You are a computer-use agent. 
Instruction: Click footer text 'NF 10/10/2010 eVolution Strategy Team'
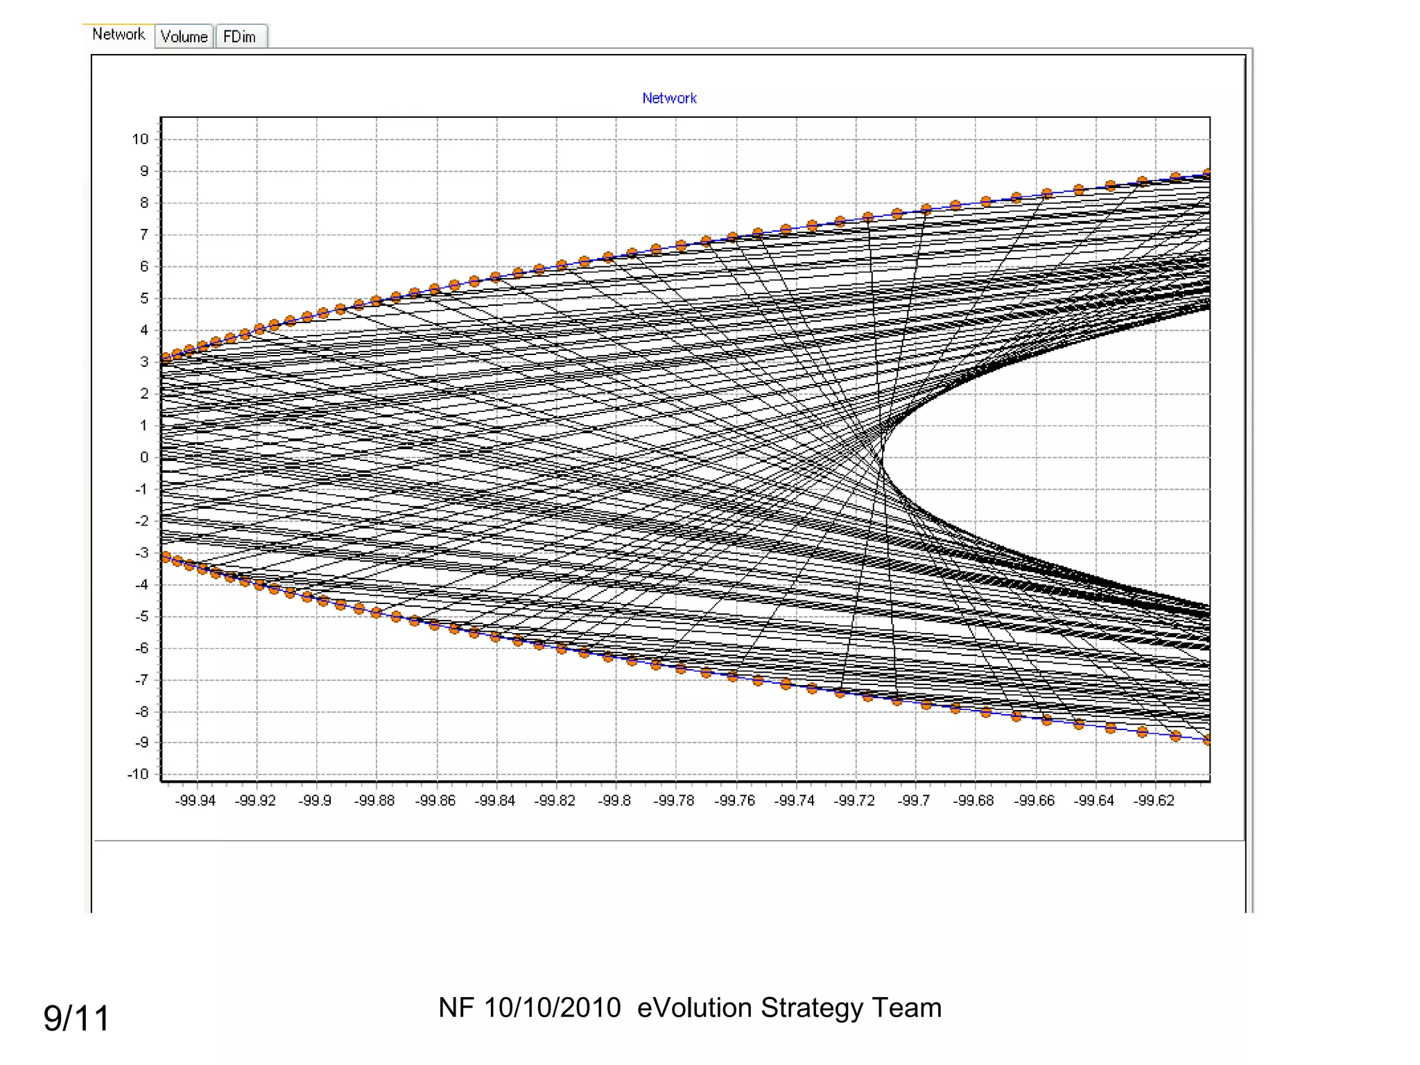690,1008
